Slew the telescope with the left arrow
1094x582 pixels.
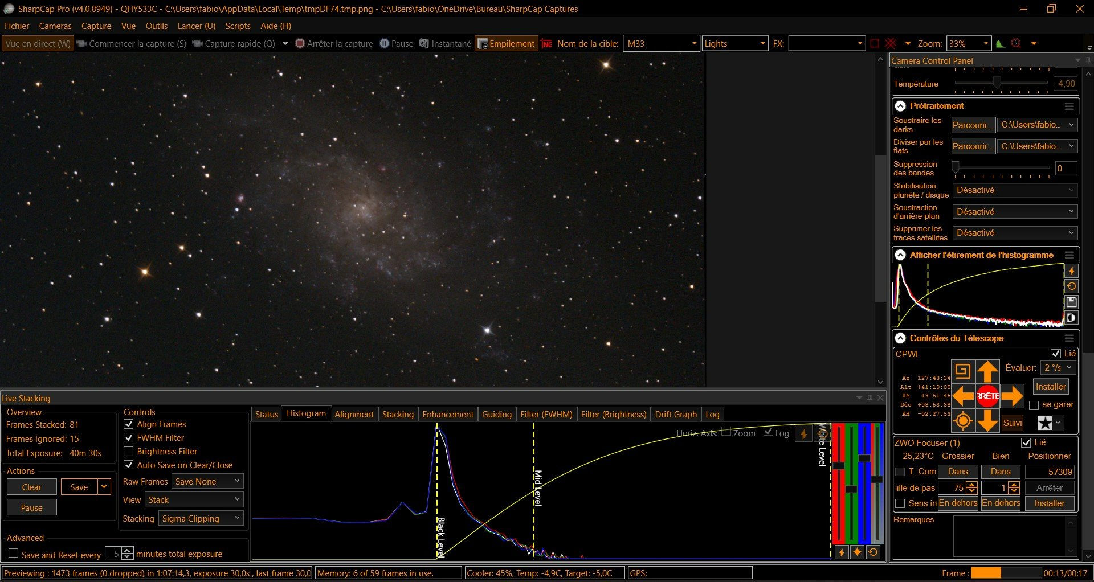963,396
